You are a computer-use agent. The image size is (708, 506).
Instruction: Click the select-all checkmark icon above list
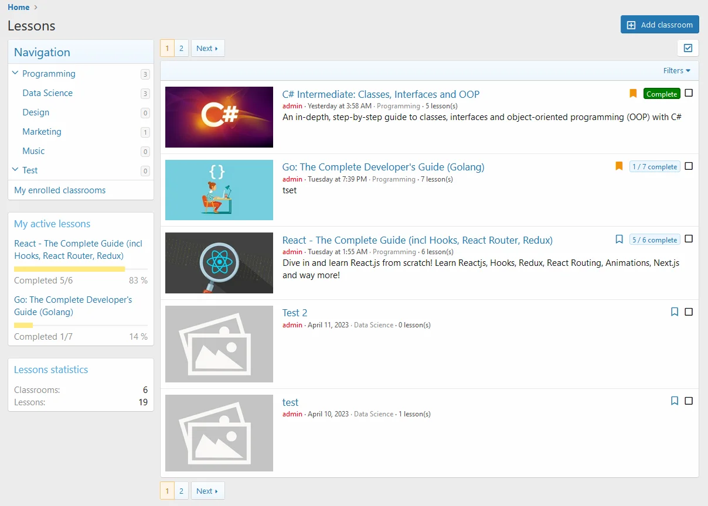688,48
